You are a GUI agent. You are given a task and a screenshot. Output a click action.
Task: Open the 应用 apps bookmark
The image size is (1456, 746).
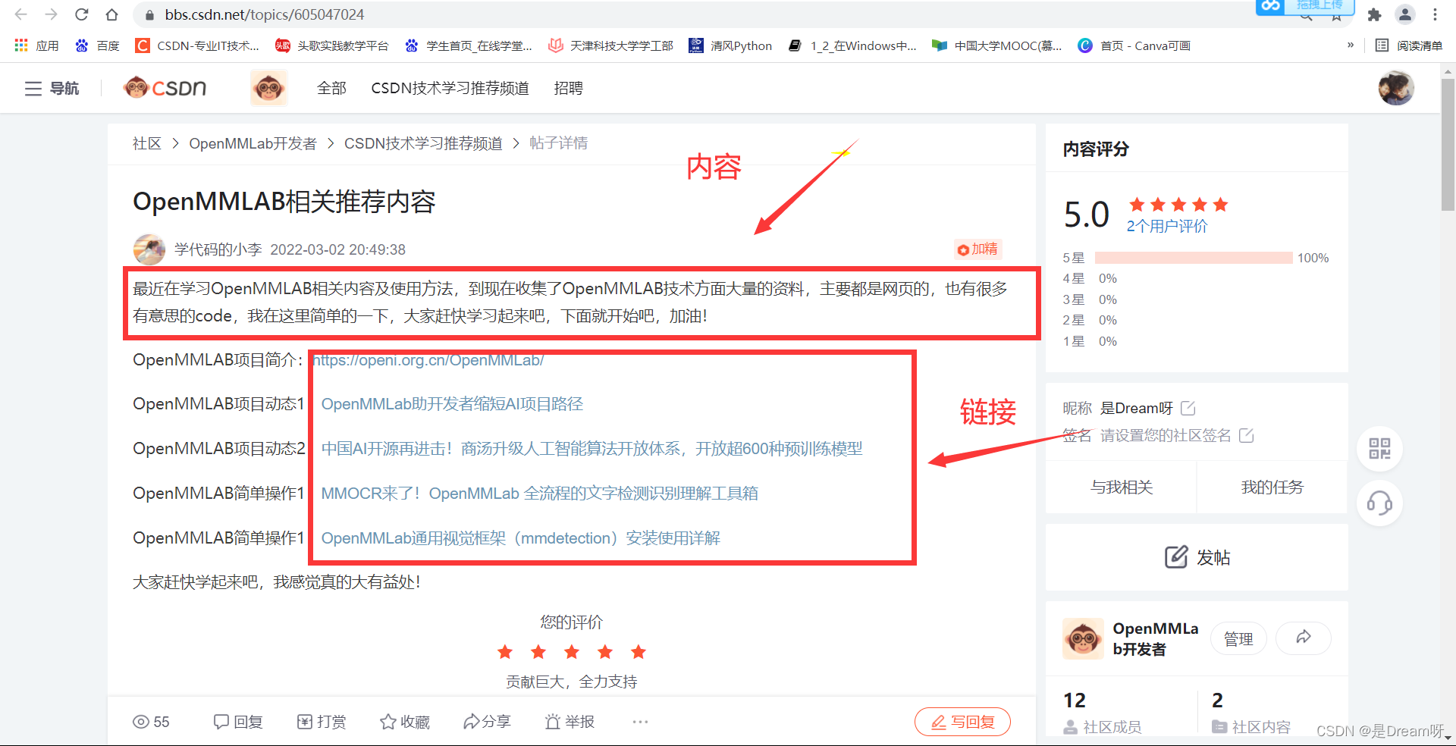(36, 45)
